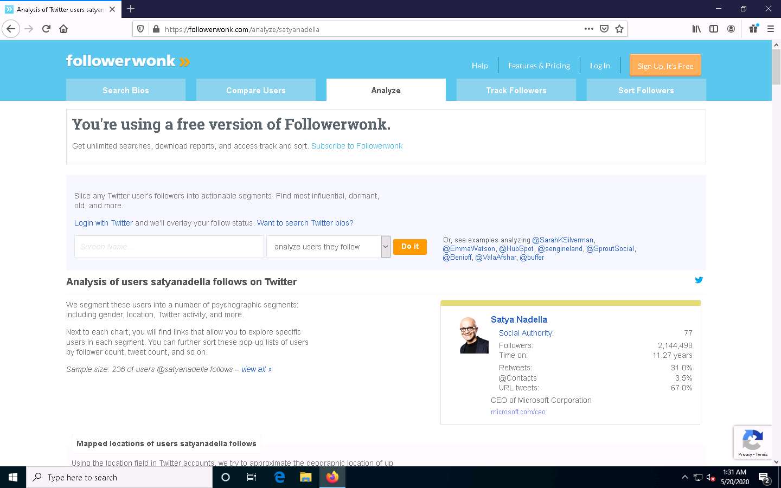The height and width of the screenshot is (488, 781).
Task: Open the Sort Followers tab
Action: click(646, 90)
